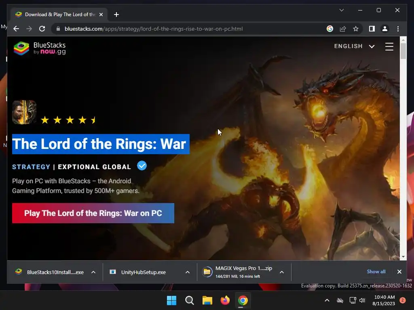Click the forward navigation arrow
414x310 pixels.
tap(29, 29)
